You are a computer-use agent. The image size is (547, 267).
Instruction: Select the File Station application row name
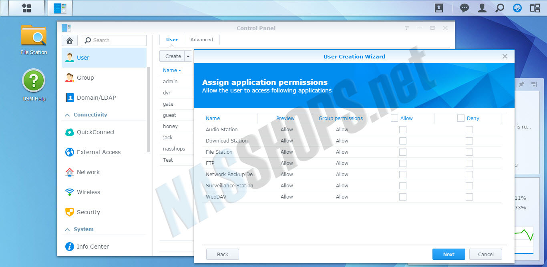pyautogui.click(x=219, y=152)
